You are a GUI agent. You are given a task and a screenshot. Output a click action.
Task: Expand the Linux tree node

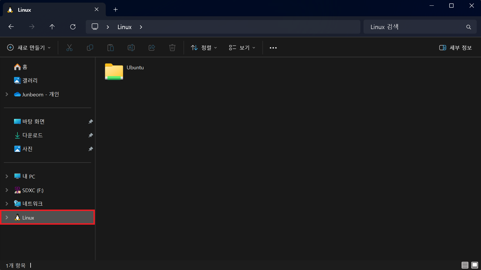pyautogui.click(x=7, y=218)
